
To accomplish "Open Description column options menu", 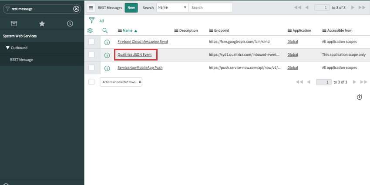I will 176,30.
